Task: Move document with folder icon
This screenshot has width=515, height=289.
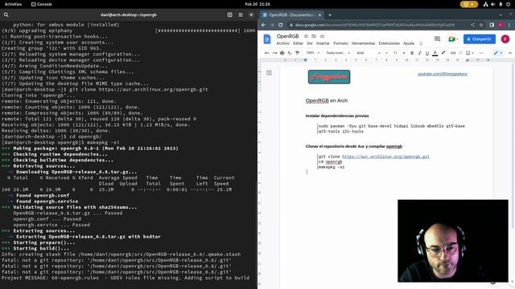Action: 314,36
